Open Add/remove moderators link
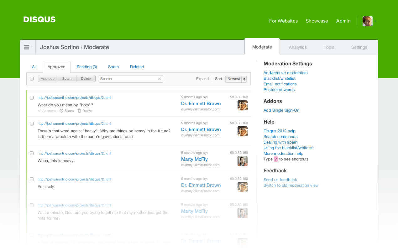 (x=285, y=73)
